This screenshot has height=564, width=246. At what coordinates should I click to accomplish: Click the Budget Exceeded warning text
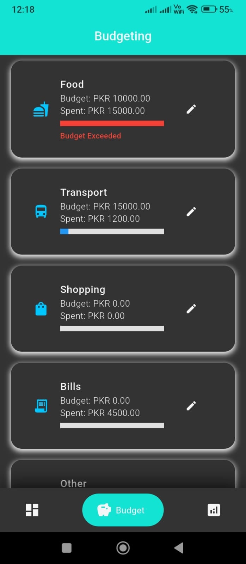(91, 136)
